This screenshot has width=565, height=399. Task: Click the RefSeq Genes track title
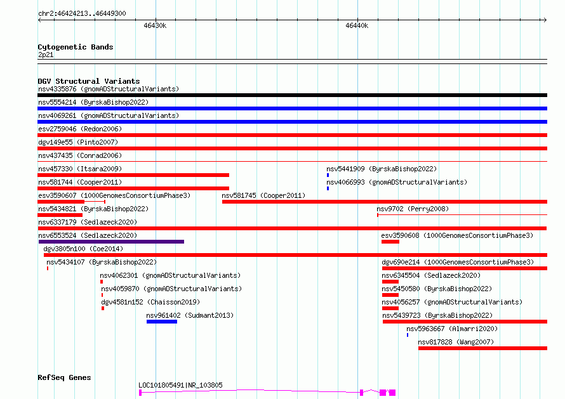tap(64, 378)
